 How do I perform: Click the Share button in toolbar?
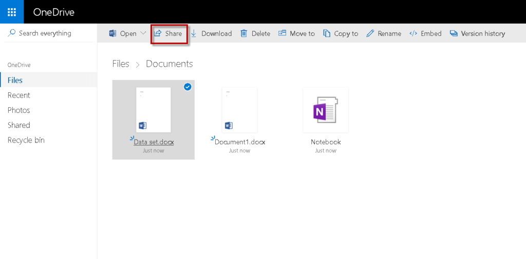tap(168, 34)
